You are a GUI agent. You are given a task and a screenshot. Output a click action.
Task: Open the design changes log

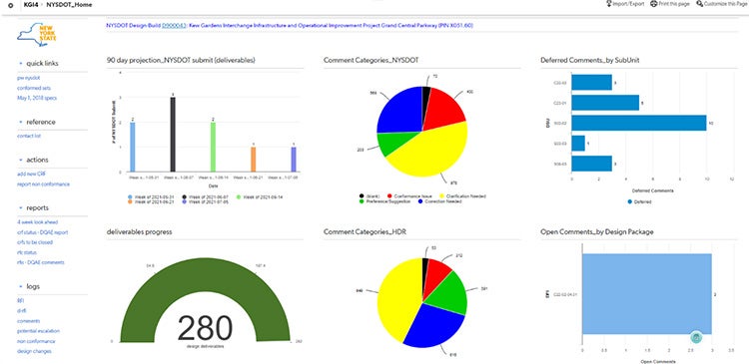point(34,351)
